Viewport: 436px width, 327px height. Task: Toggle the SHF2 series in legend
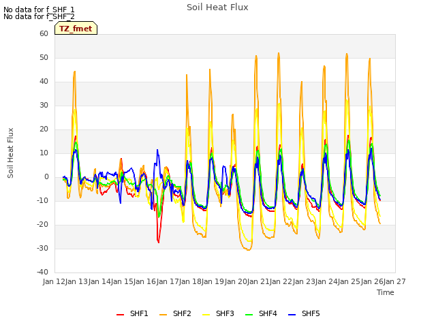pyautogui.click(x=175, y=313)
